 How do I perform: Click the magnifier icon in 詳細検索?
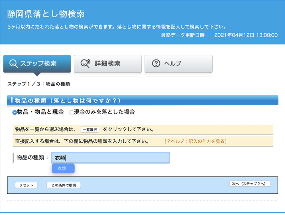click(x=85, y=64)
